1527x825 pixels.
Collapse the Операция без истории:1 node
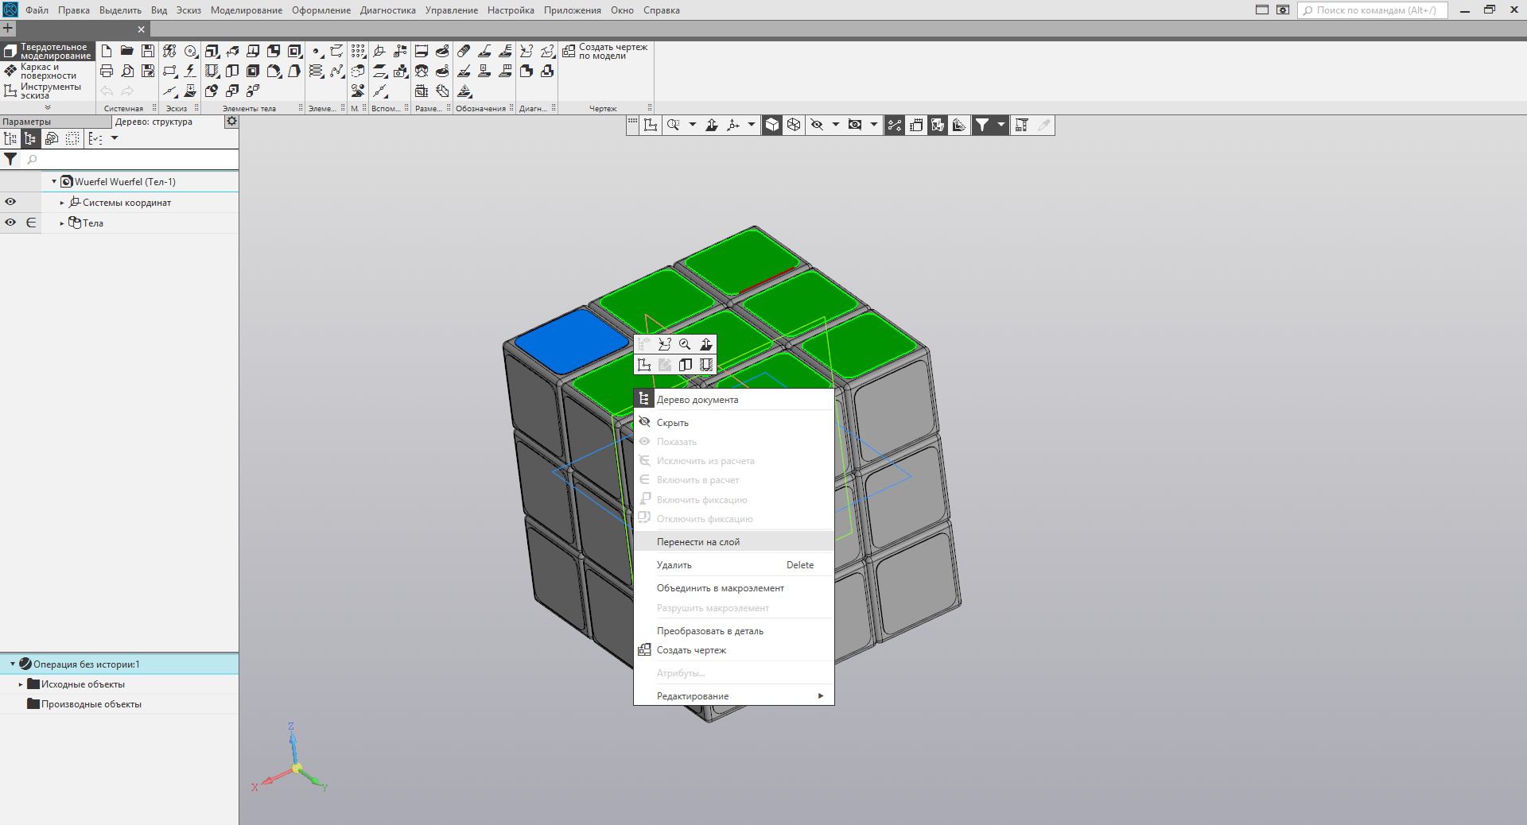tap(13, 664)
